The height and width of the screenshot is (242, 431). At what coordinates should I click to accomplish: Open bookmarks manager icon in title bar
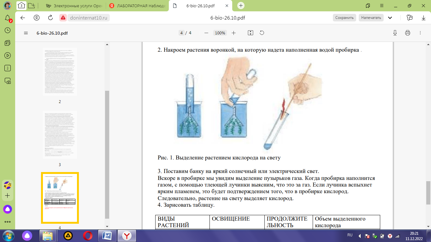pyautogui.click(x=368, y=5)
